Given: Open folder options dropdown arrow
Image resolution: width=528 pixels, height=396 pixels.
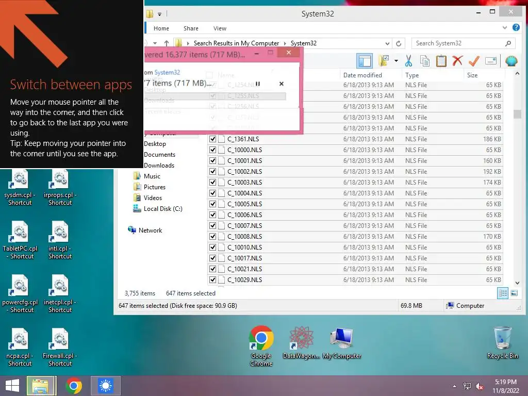Looking at the screenshot, I should 396,61.
